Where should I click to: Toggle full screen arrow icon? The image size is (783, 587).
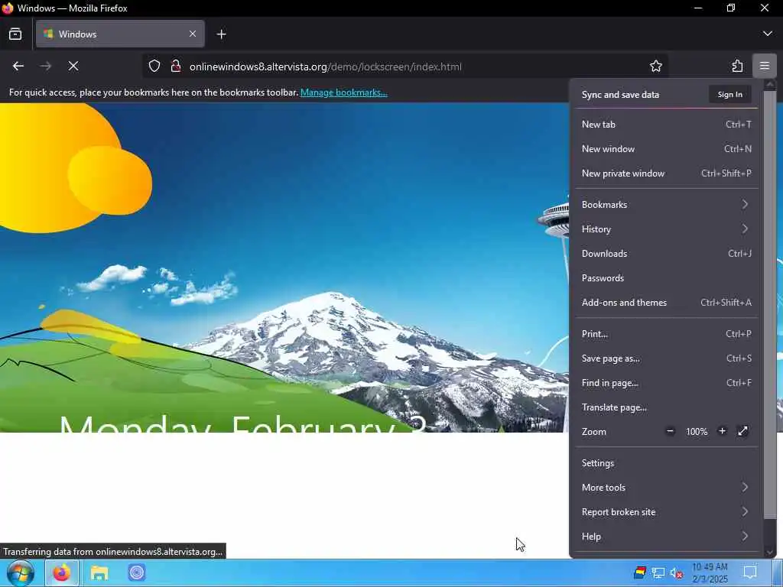point(742,431)
